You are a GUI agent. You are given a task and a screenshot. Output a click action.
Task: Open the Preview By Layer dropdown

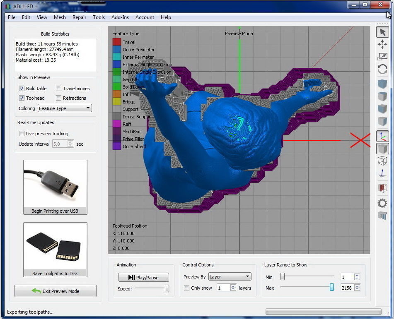[230, 276]
